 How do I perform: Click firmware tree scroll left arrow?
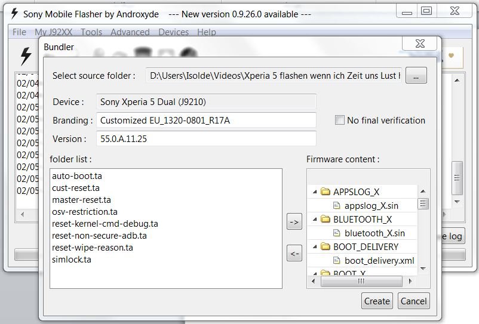(313, 281)
